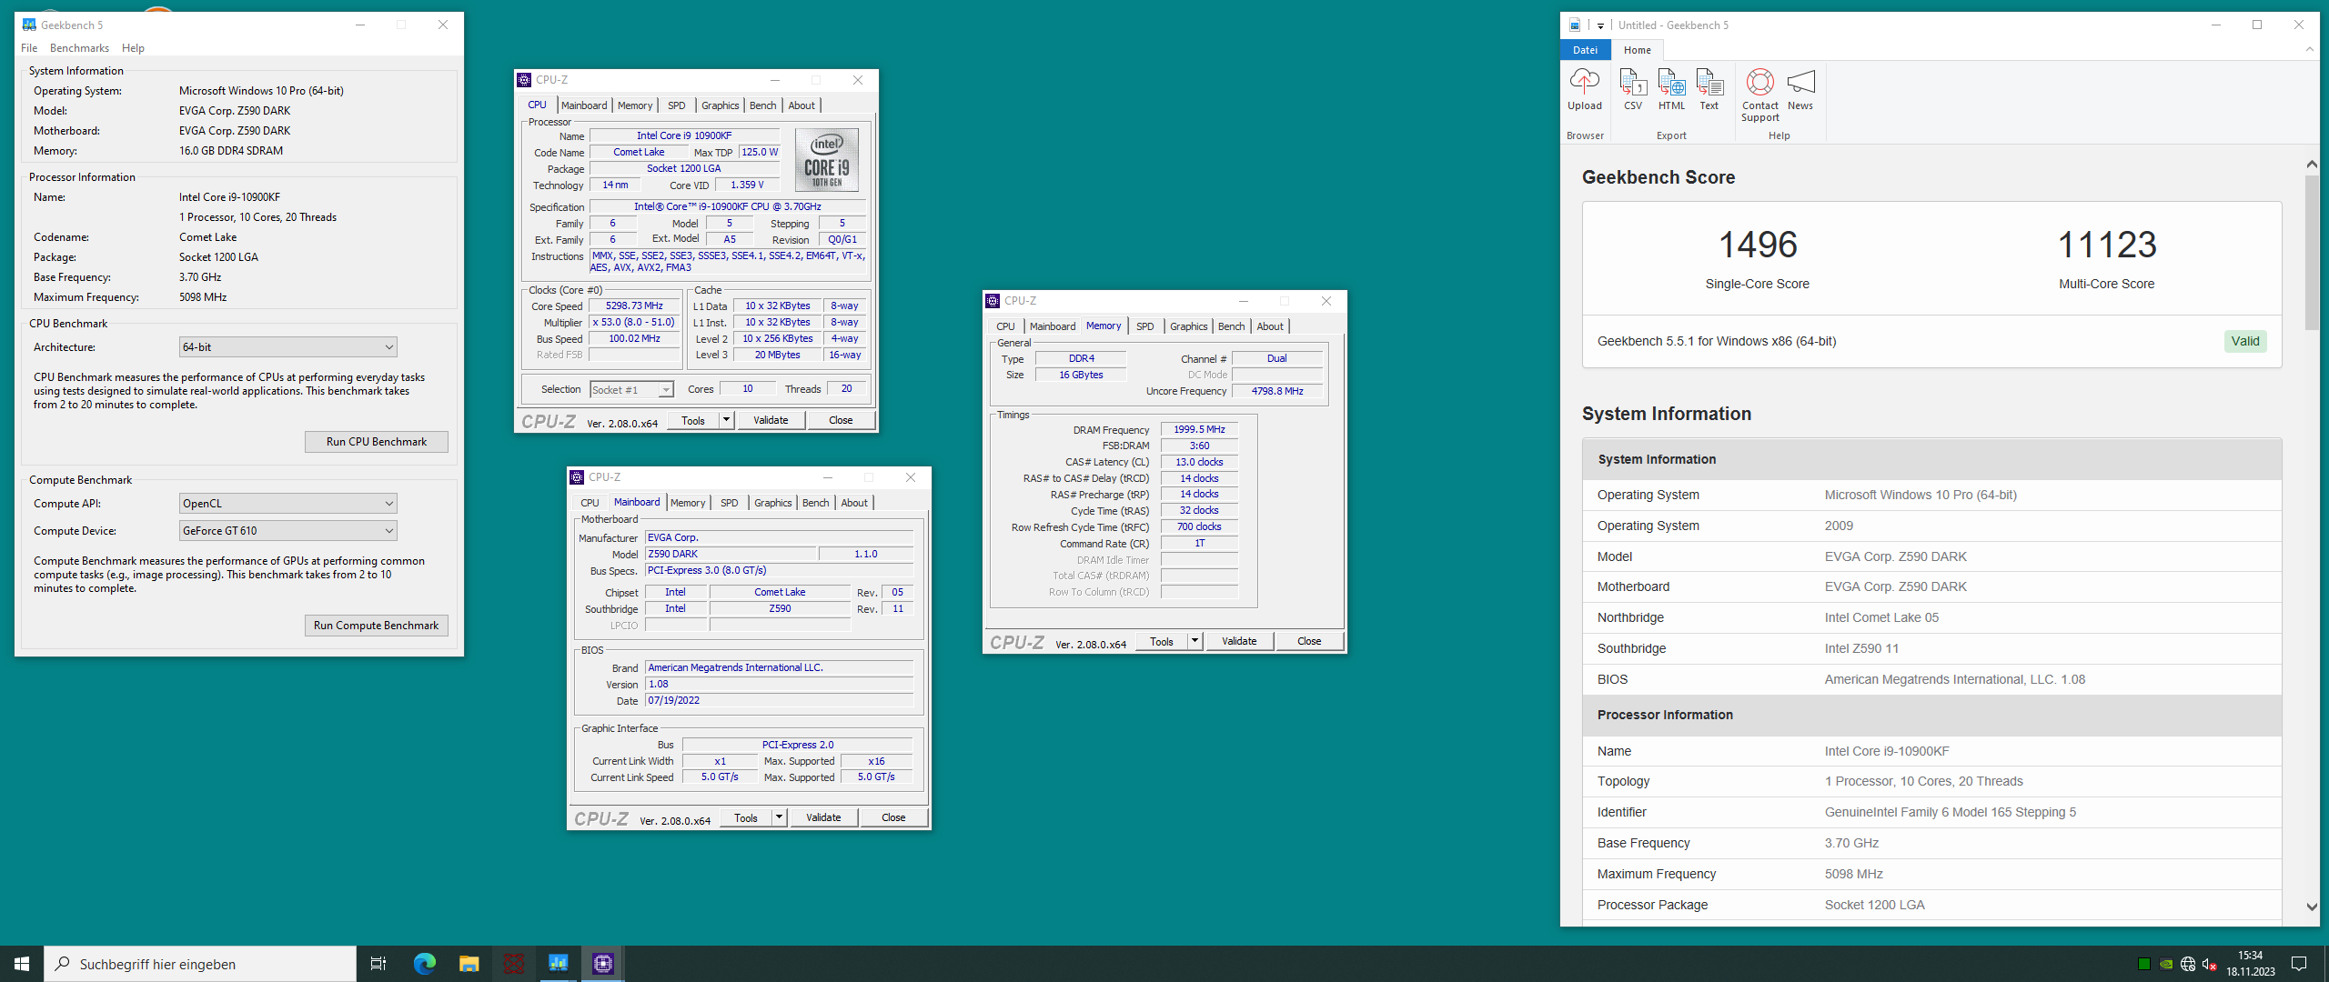
Task: Open the notification center icon
Action: [2299, 964]
